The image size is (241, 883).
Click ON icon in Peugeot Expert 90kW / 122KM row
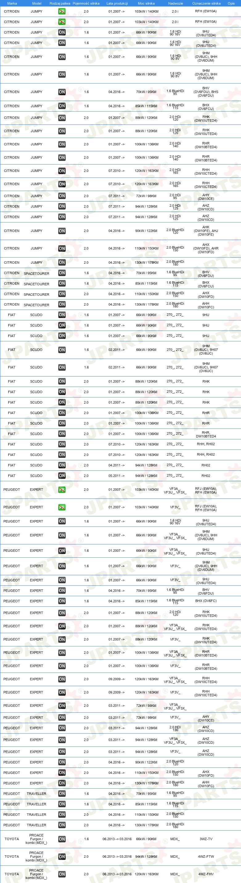pyautogui.click(x=62, y=762)
